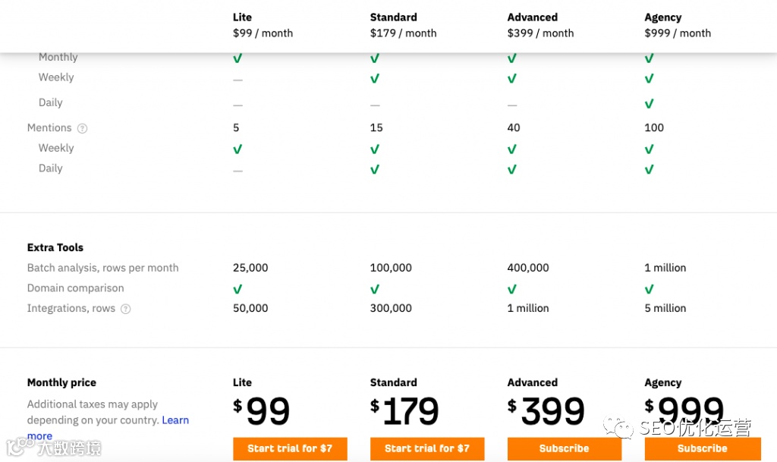The height and width of the screenshot is (462, 777).
Task: Start the Standard plan trial for $7
Action: [x=427, y=448]
